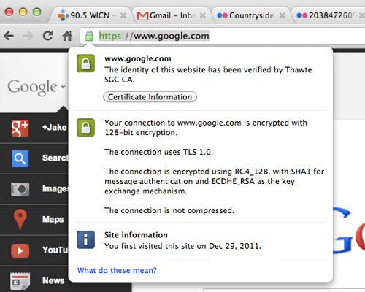Click the 'Site information' heading
This screenshot has height=292, width=365.
click(x=136, y=235)
